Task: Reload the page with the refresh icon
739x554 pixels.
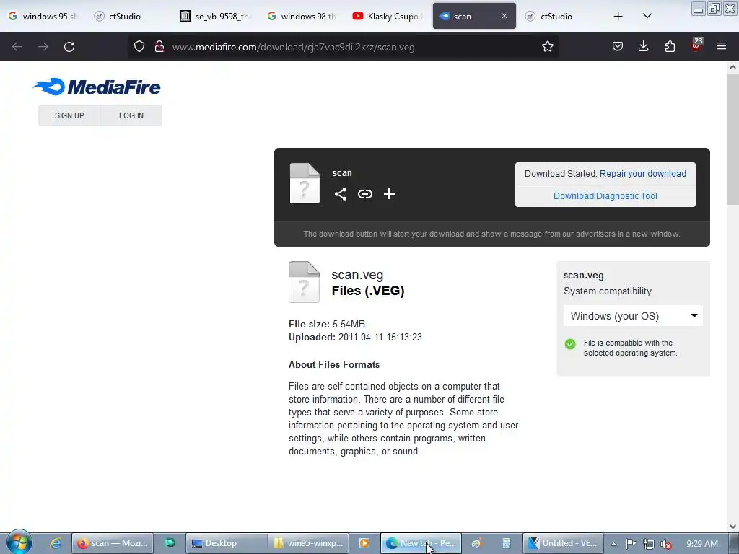Action: 69,47
